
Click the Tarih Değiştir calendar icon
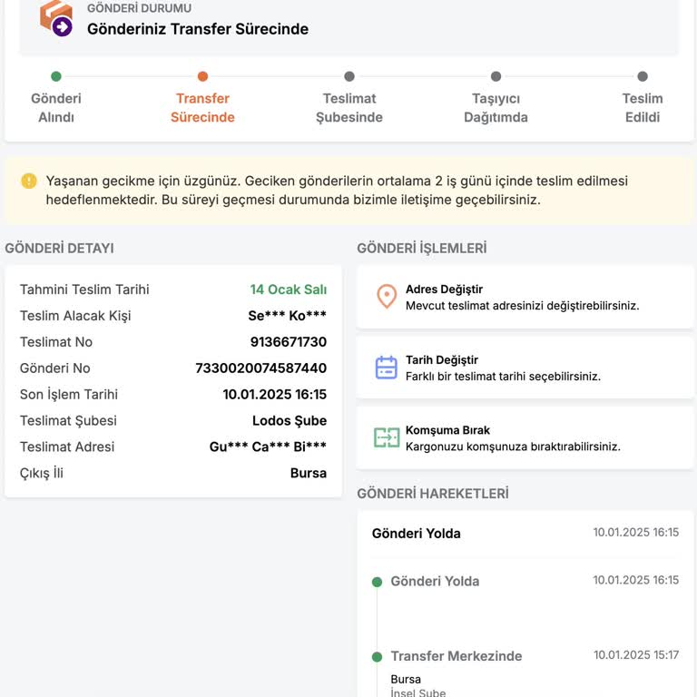click(387, 367)
